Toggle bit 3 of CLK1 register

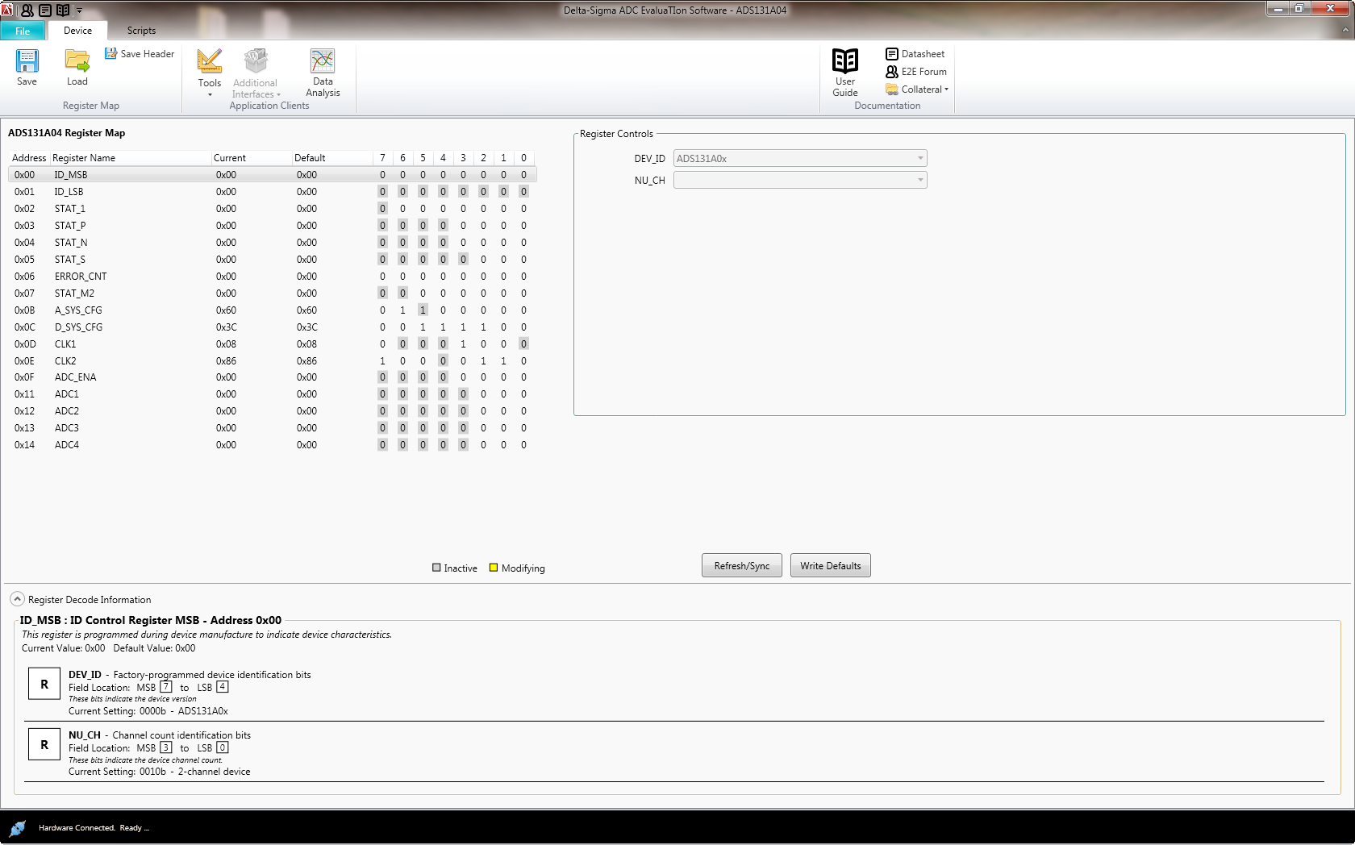click(463, 344)
